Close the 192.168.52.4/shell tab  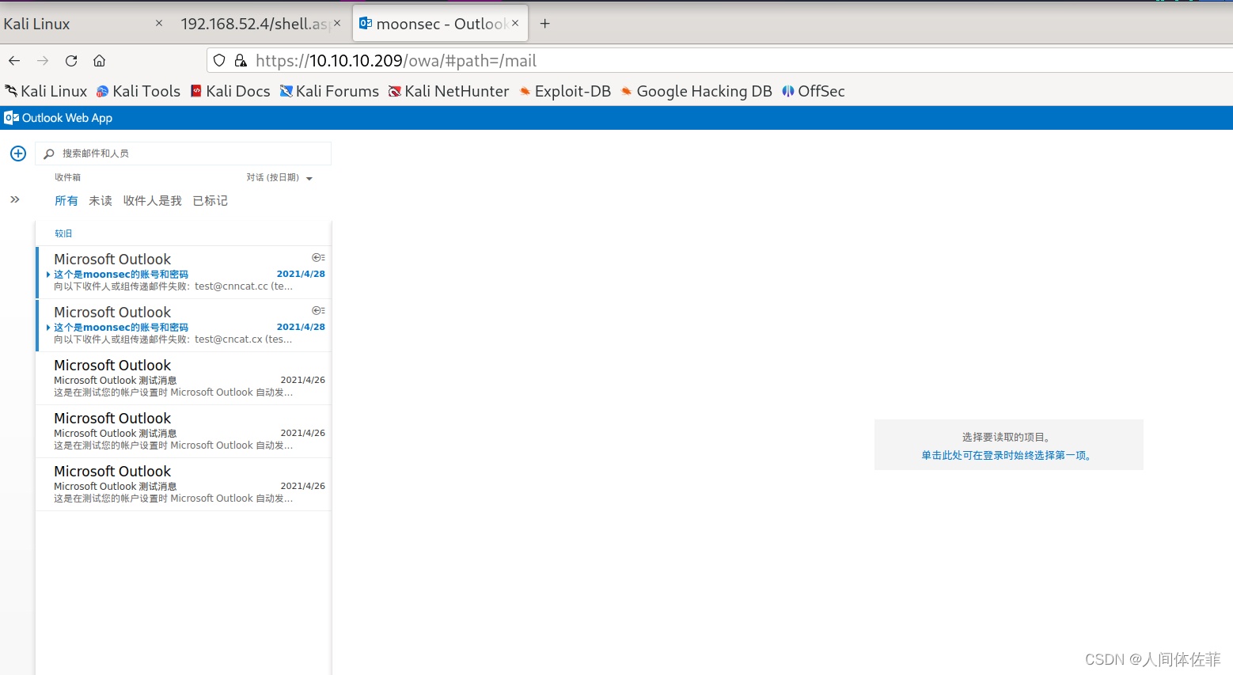pyautogui.click(x=337, y=24)
